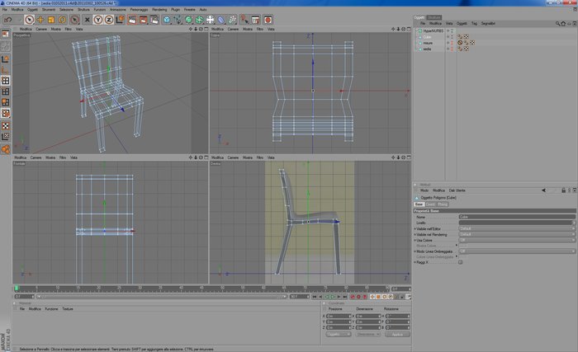Select the Polygons mode in left sidebar

pyautogui.click(x=6, y=102)
